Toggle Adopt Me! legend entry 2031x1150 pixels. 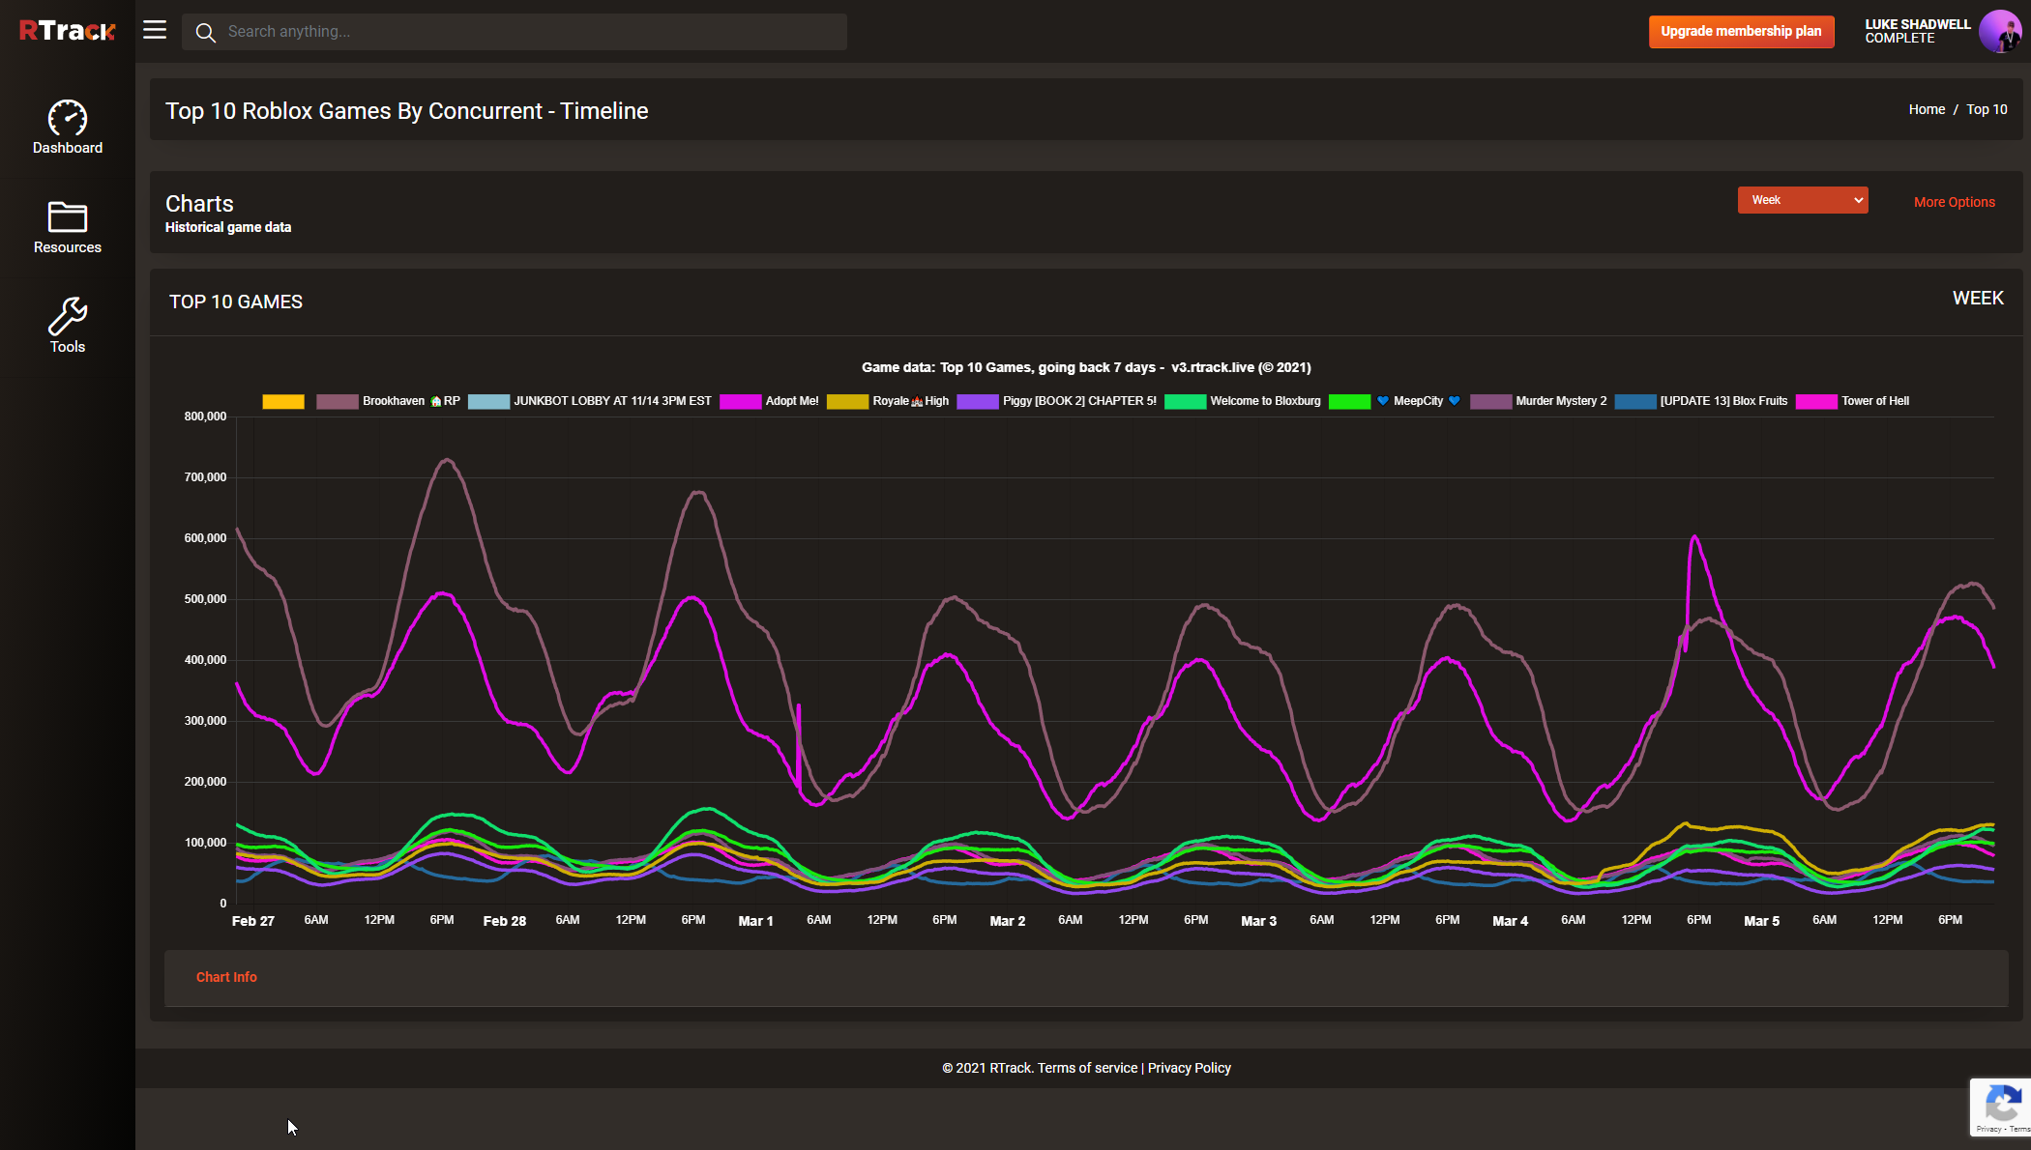[791, 401]
